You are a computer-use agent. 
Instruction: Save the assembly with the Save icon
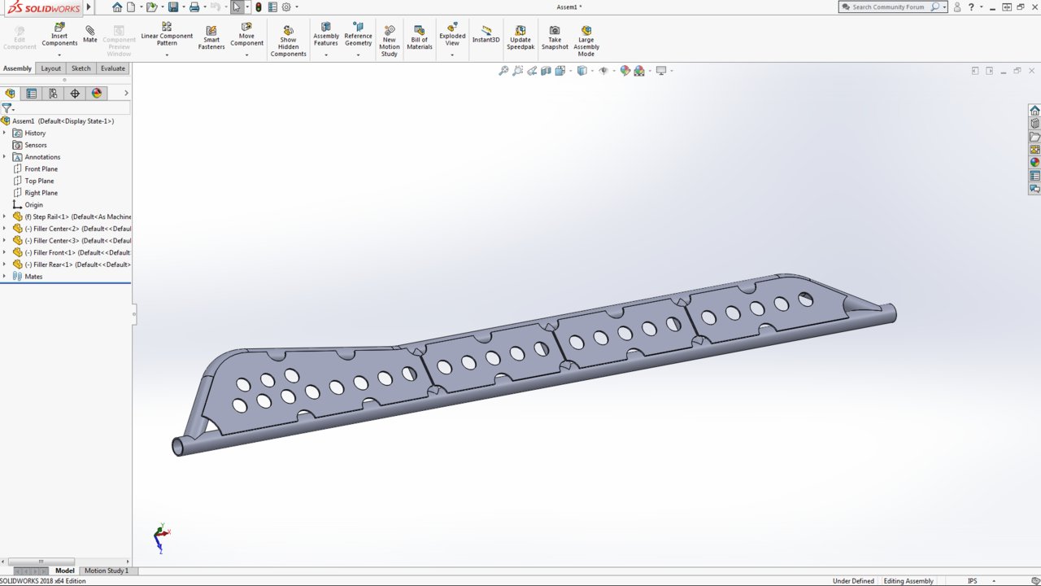(173, 7)
